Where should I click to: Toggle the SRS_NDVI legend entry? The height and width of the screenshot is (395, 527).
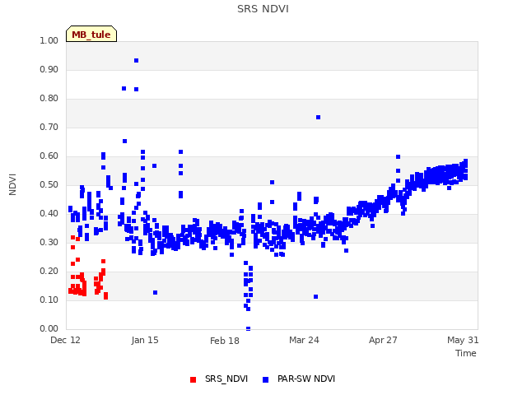219,379
